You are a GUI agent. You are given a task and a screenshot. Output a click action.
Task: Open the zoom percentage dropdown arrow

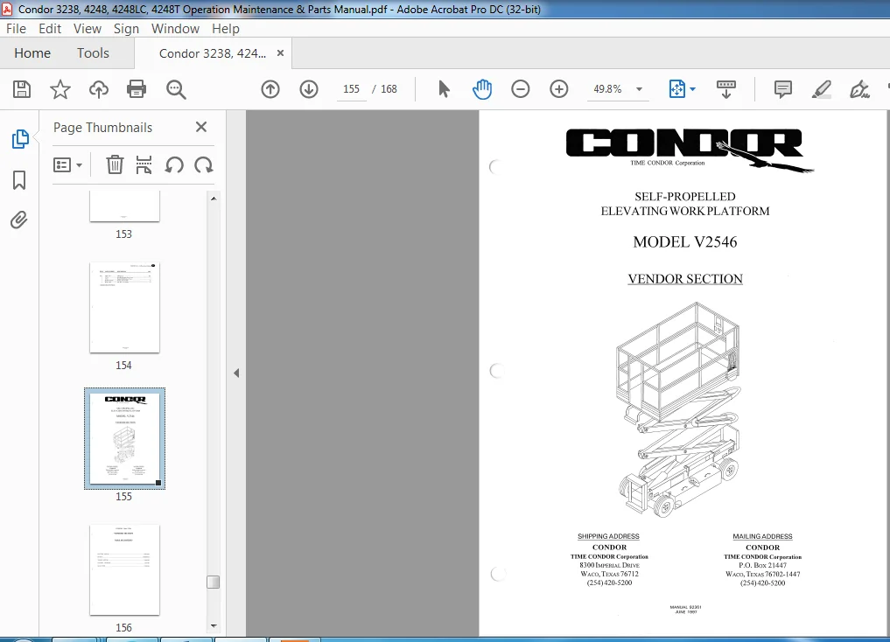pos(639,89)
